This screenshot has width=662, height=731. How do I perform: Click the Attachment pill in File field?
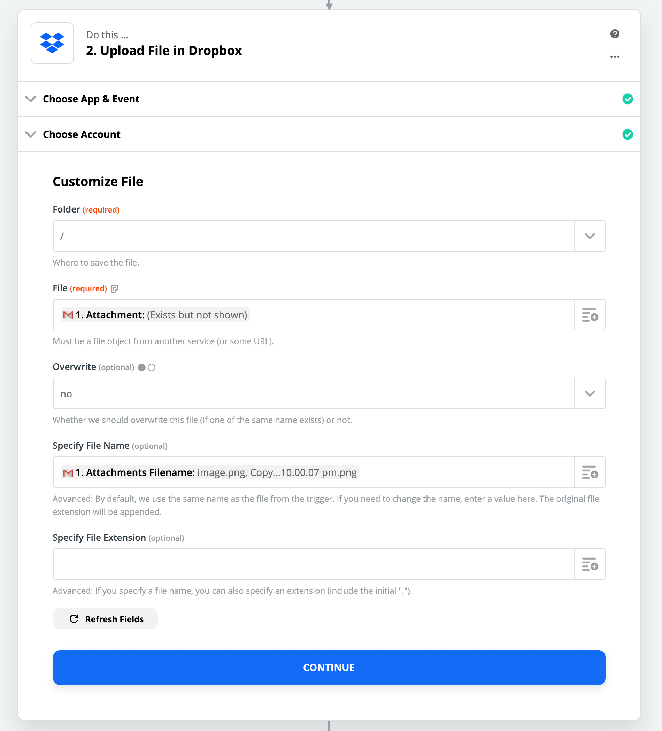point(155,315)
